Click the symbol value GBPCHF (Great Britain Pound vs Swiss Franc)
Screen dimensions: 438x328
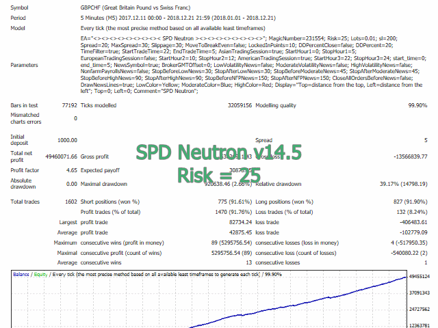pos(136,8)
